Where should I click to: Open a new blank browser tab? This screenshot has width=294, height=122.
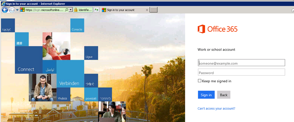pyautogui.click(x=154, y=10)
